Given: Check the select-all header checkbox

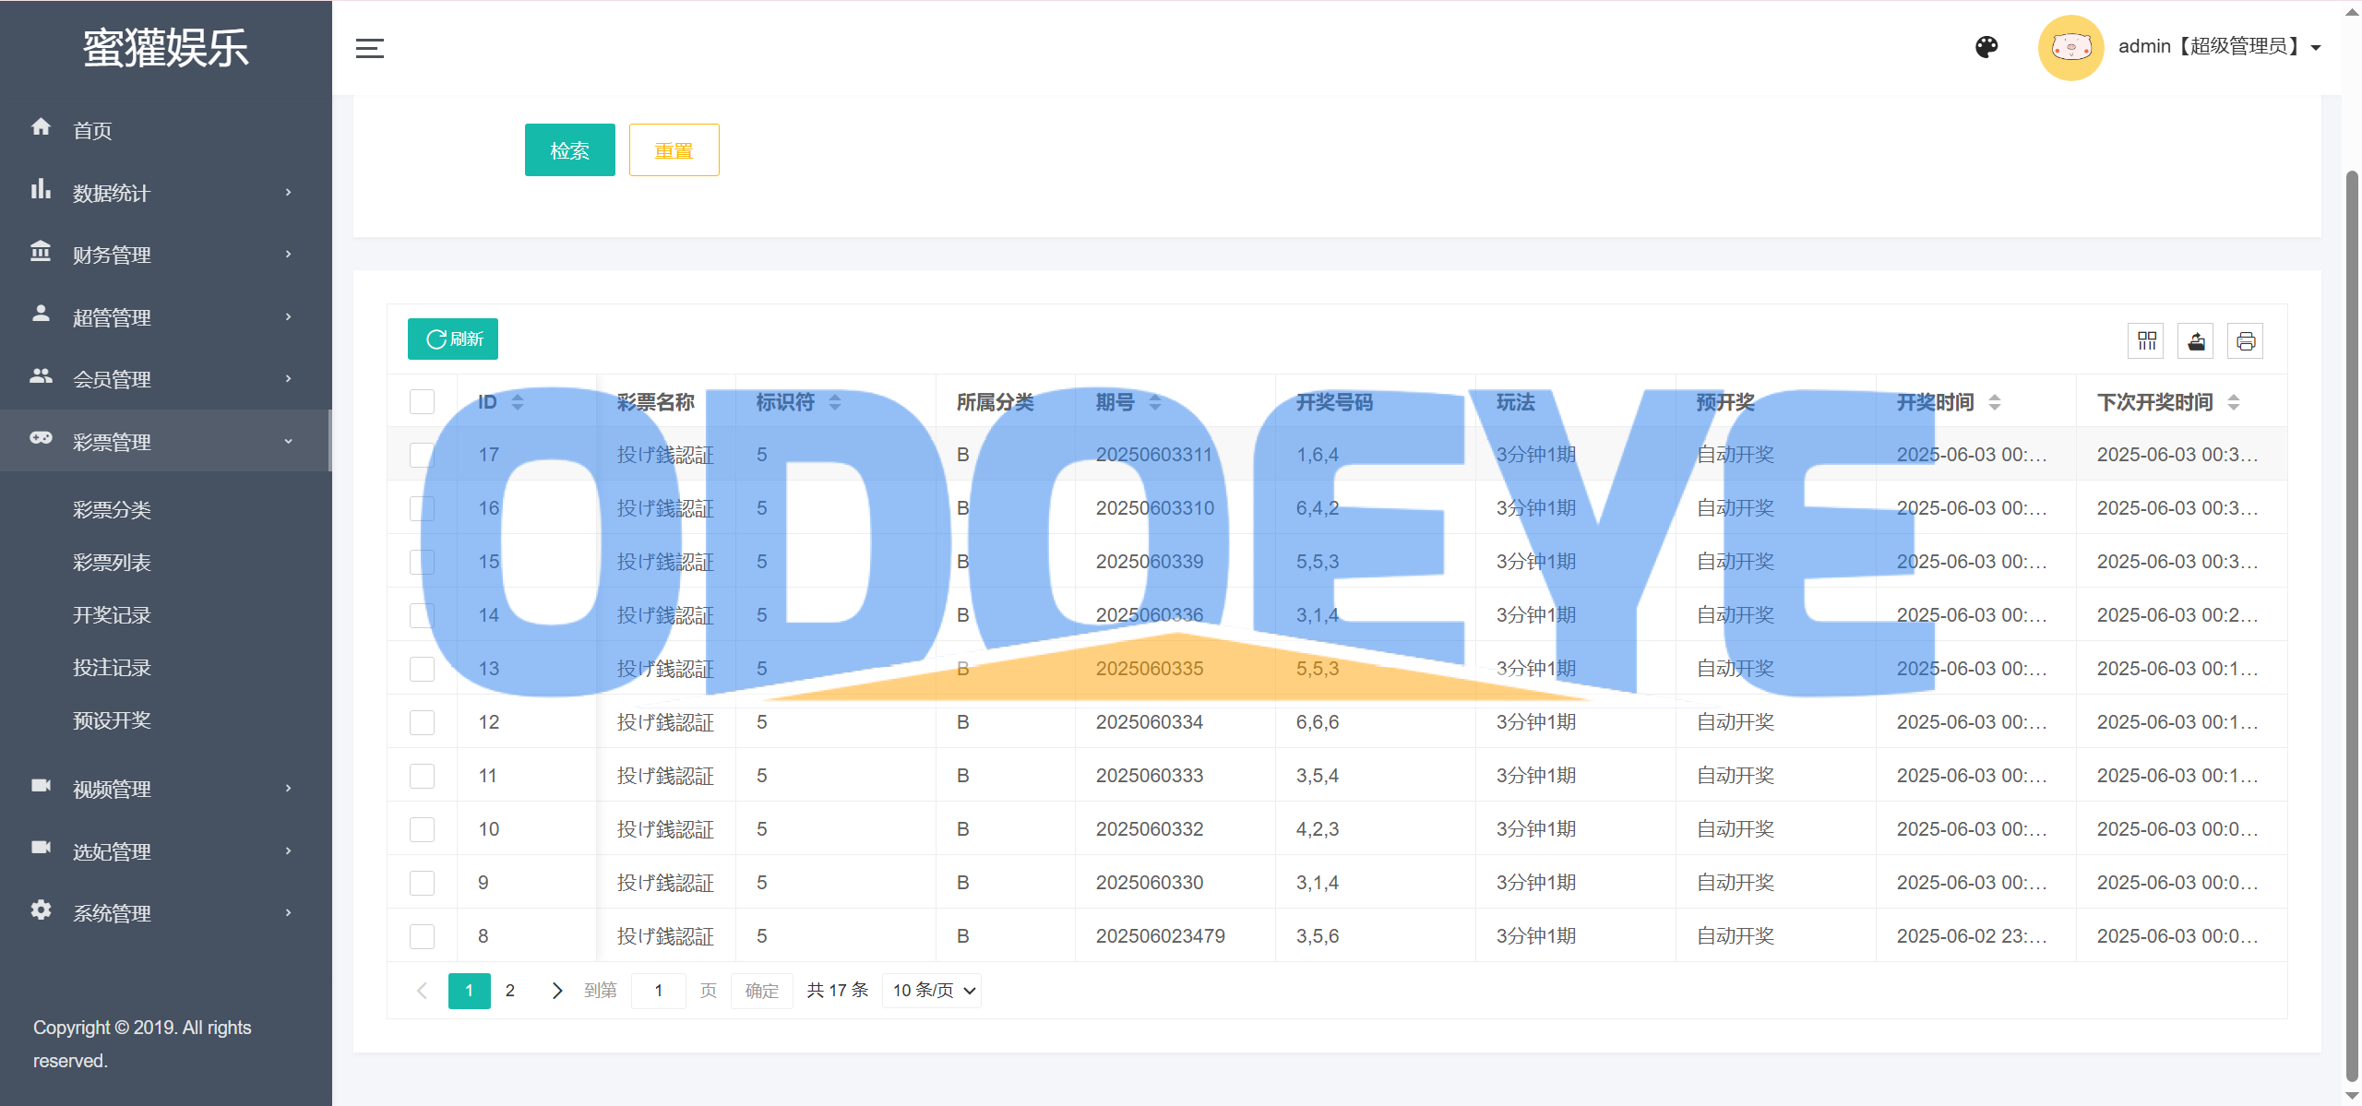Looking at the screenshot, I should [422, 401].
